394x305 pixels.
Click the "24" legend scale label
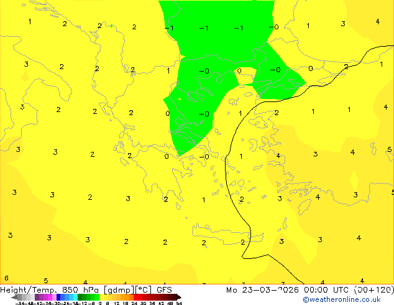tap(134, 303)
